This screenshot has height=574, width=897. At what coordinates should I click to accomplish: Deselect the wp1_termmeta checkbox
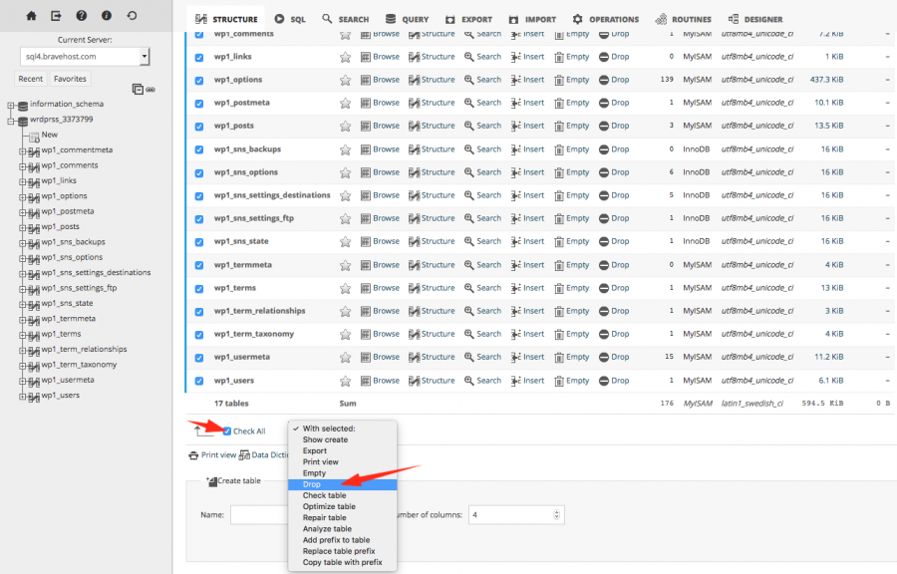pyautogui.click(x=199, y=265)
